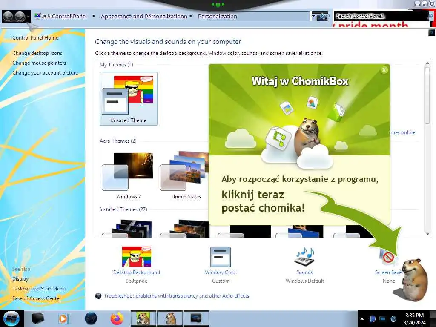
Task: Click scrollbar up arrow in themes list
Action: tap(427, 64)
